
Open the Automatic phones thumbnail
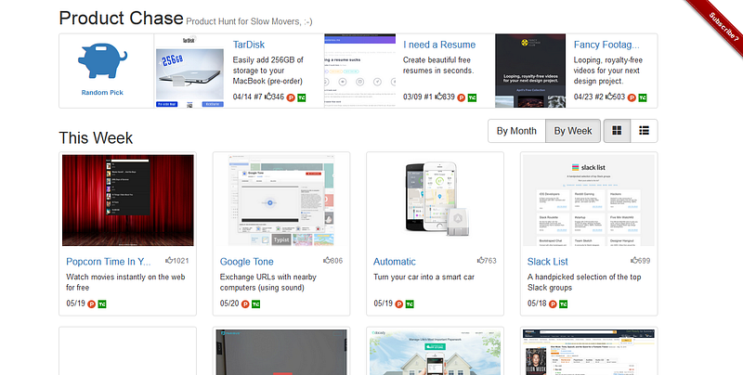(x=435, y=200)
